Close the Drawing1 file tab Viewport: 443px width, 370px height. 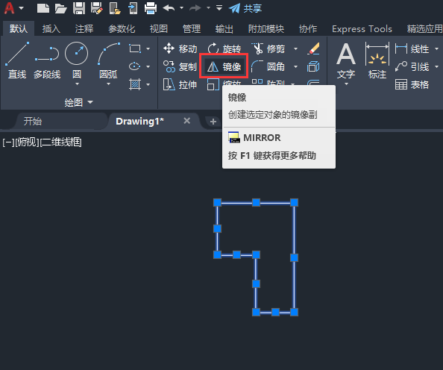click(186, 121)
